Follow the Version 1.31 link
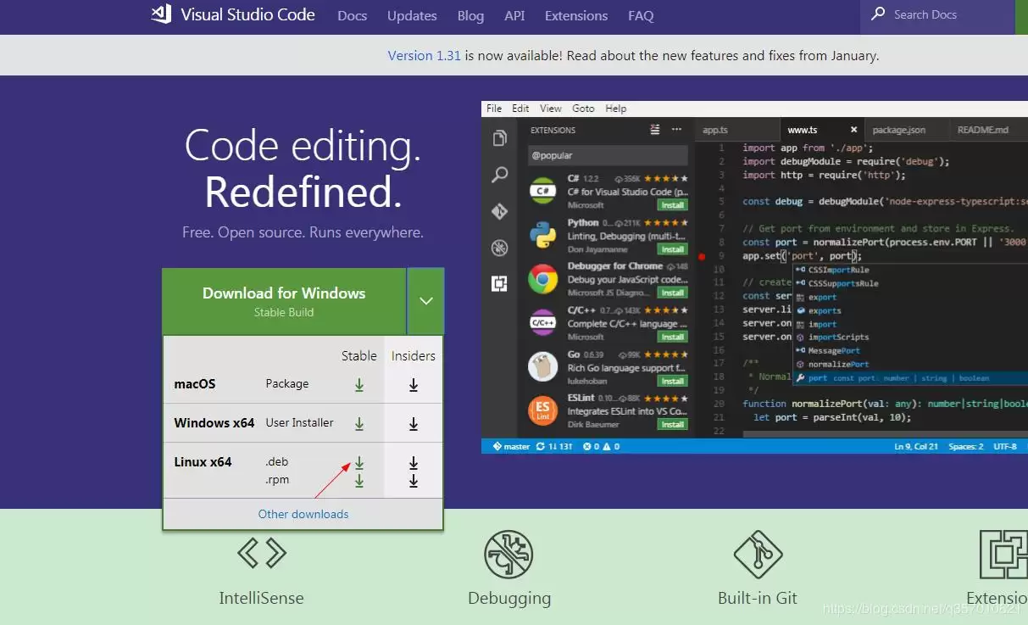The height and width of the screenshot is (625, 1028). pyautogui.click(x=424, y=55)
